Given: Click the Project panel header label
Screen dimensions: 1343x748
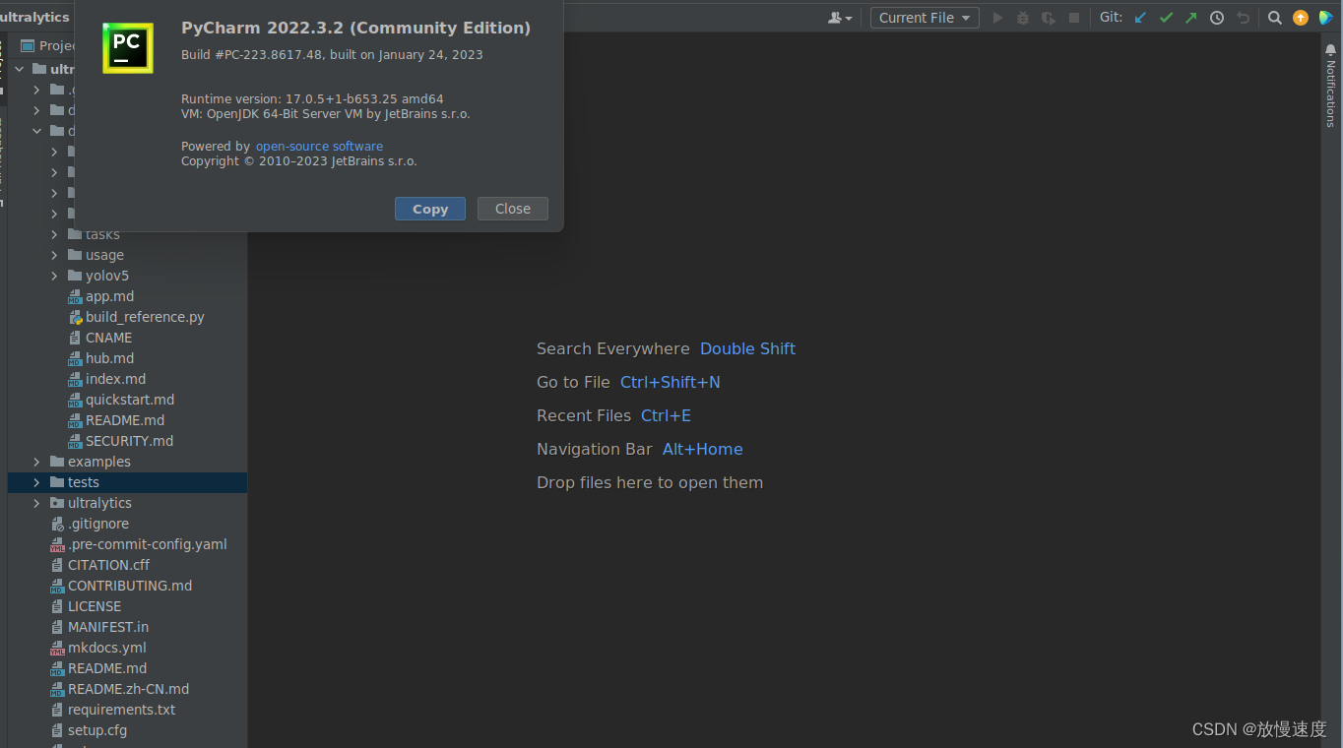Looking at the screenshot, I should 58,45.
